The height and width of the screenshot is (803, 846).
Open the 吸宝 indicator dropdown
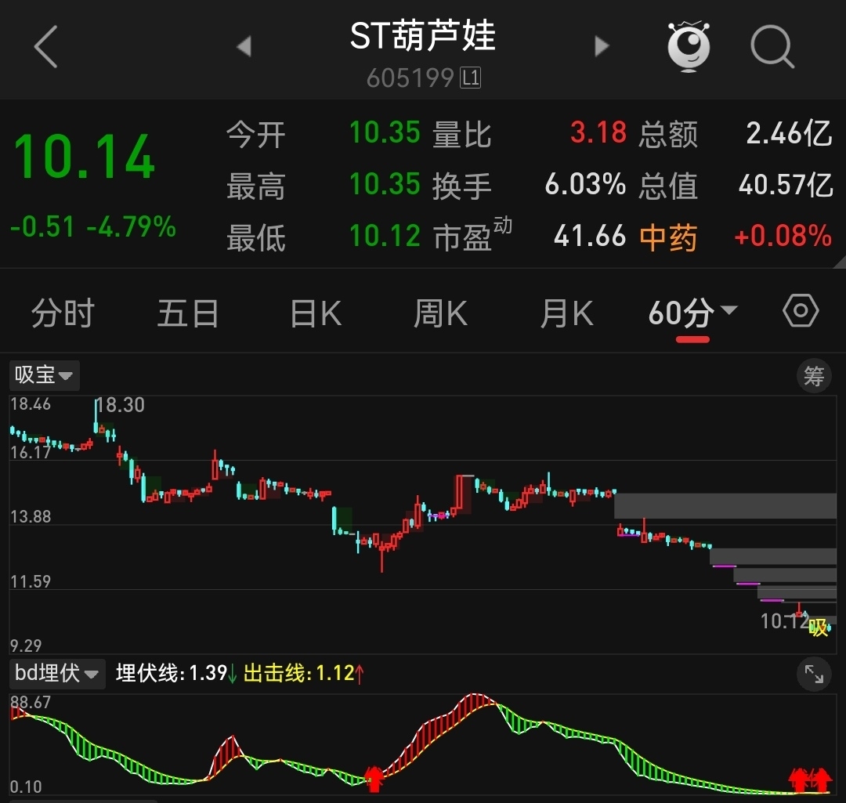tap(44, 375)
